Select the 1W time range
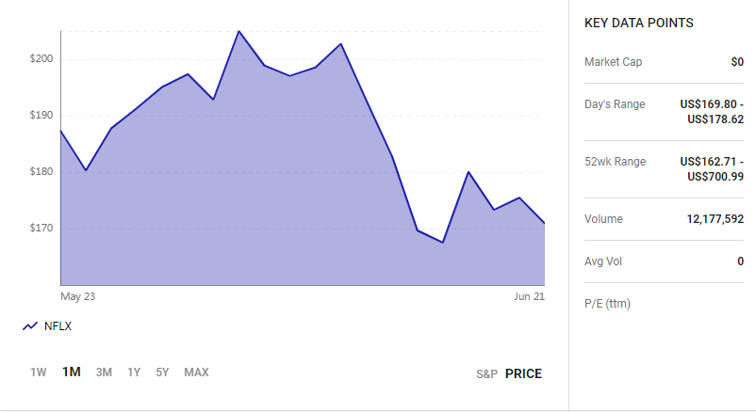This screenshot has height=412, width=756. [38, 372]
